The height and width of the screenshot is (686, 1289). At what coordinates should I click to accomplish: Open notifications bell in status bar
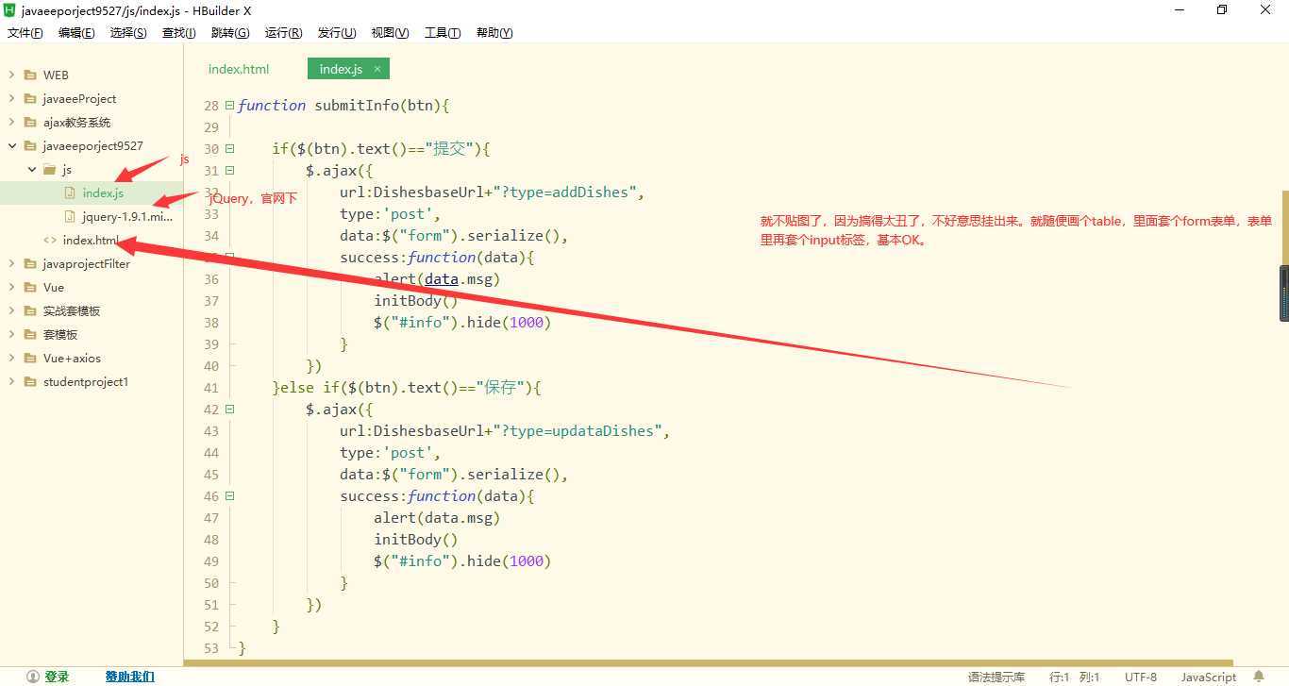1259,677
